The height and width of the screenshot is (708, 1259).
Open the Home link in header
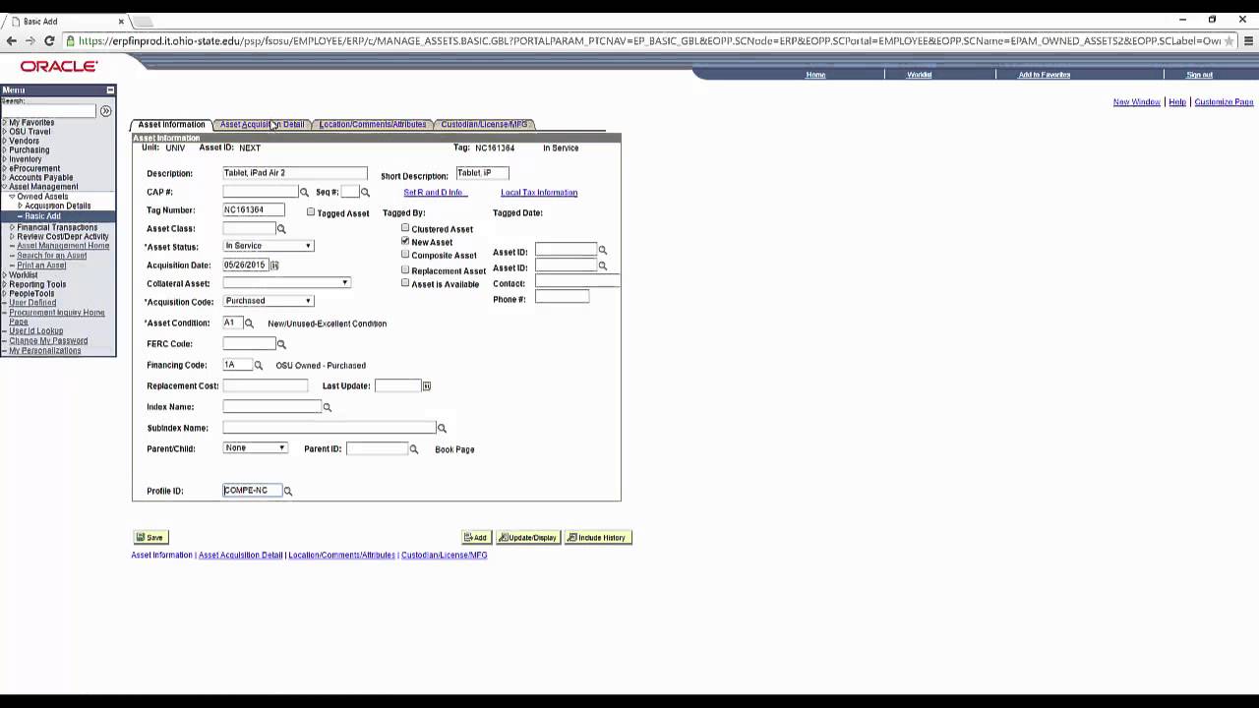pyautogui.click(x=815, y=75)
